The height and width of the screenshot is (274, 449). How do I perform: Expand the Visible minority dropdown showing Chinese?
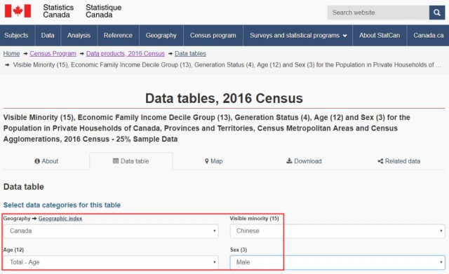337,231
